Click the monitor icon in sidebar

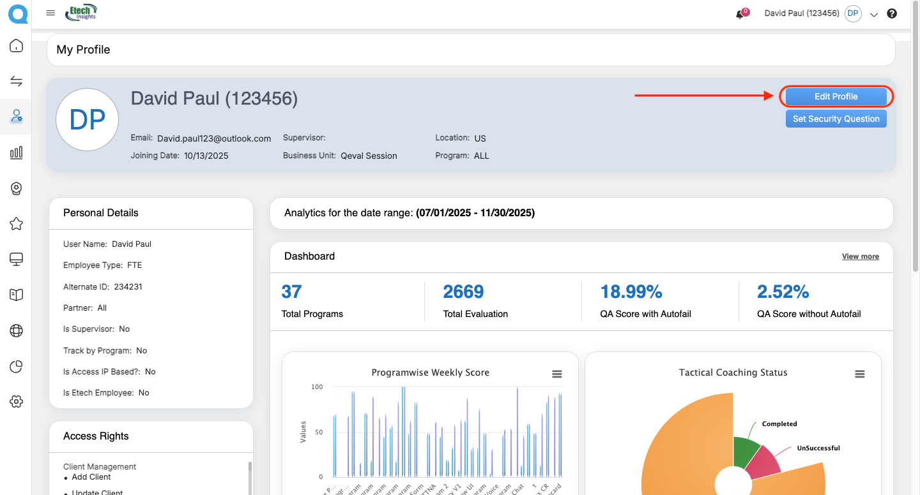[x=17, y=259]
